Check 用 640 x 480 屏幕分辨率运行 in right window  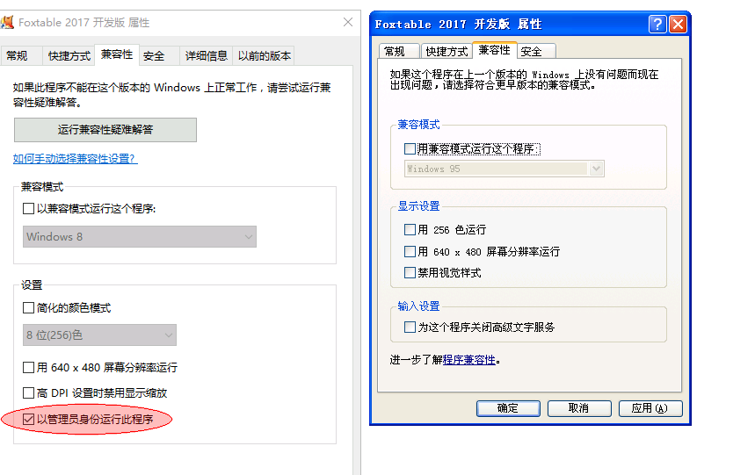click(x=410, y=251)
